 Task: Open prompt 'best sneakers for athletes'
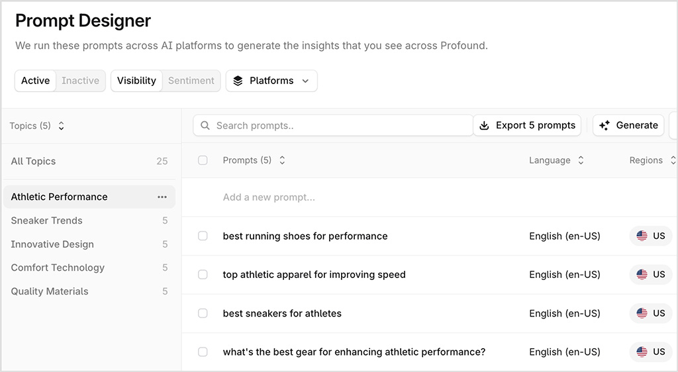pos(282,313)
